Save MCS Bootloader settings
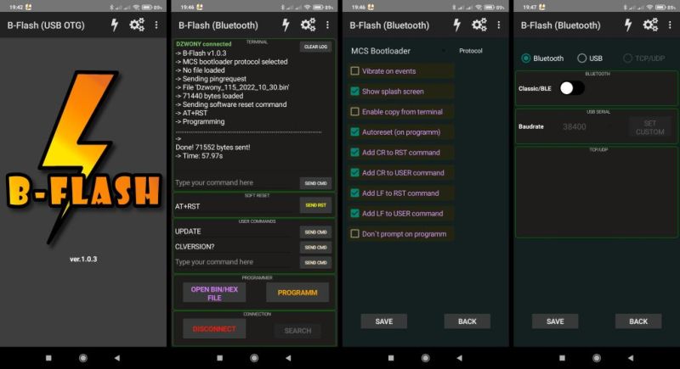 coord(384,321)
